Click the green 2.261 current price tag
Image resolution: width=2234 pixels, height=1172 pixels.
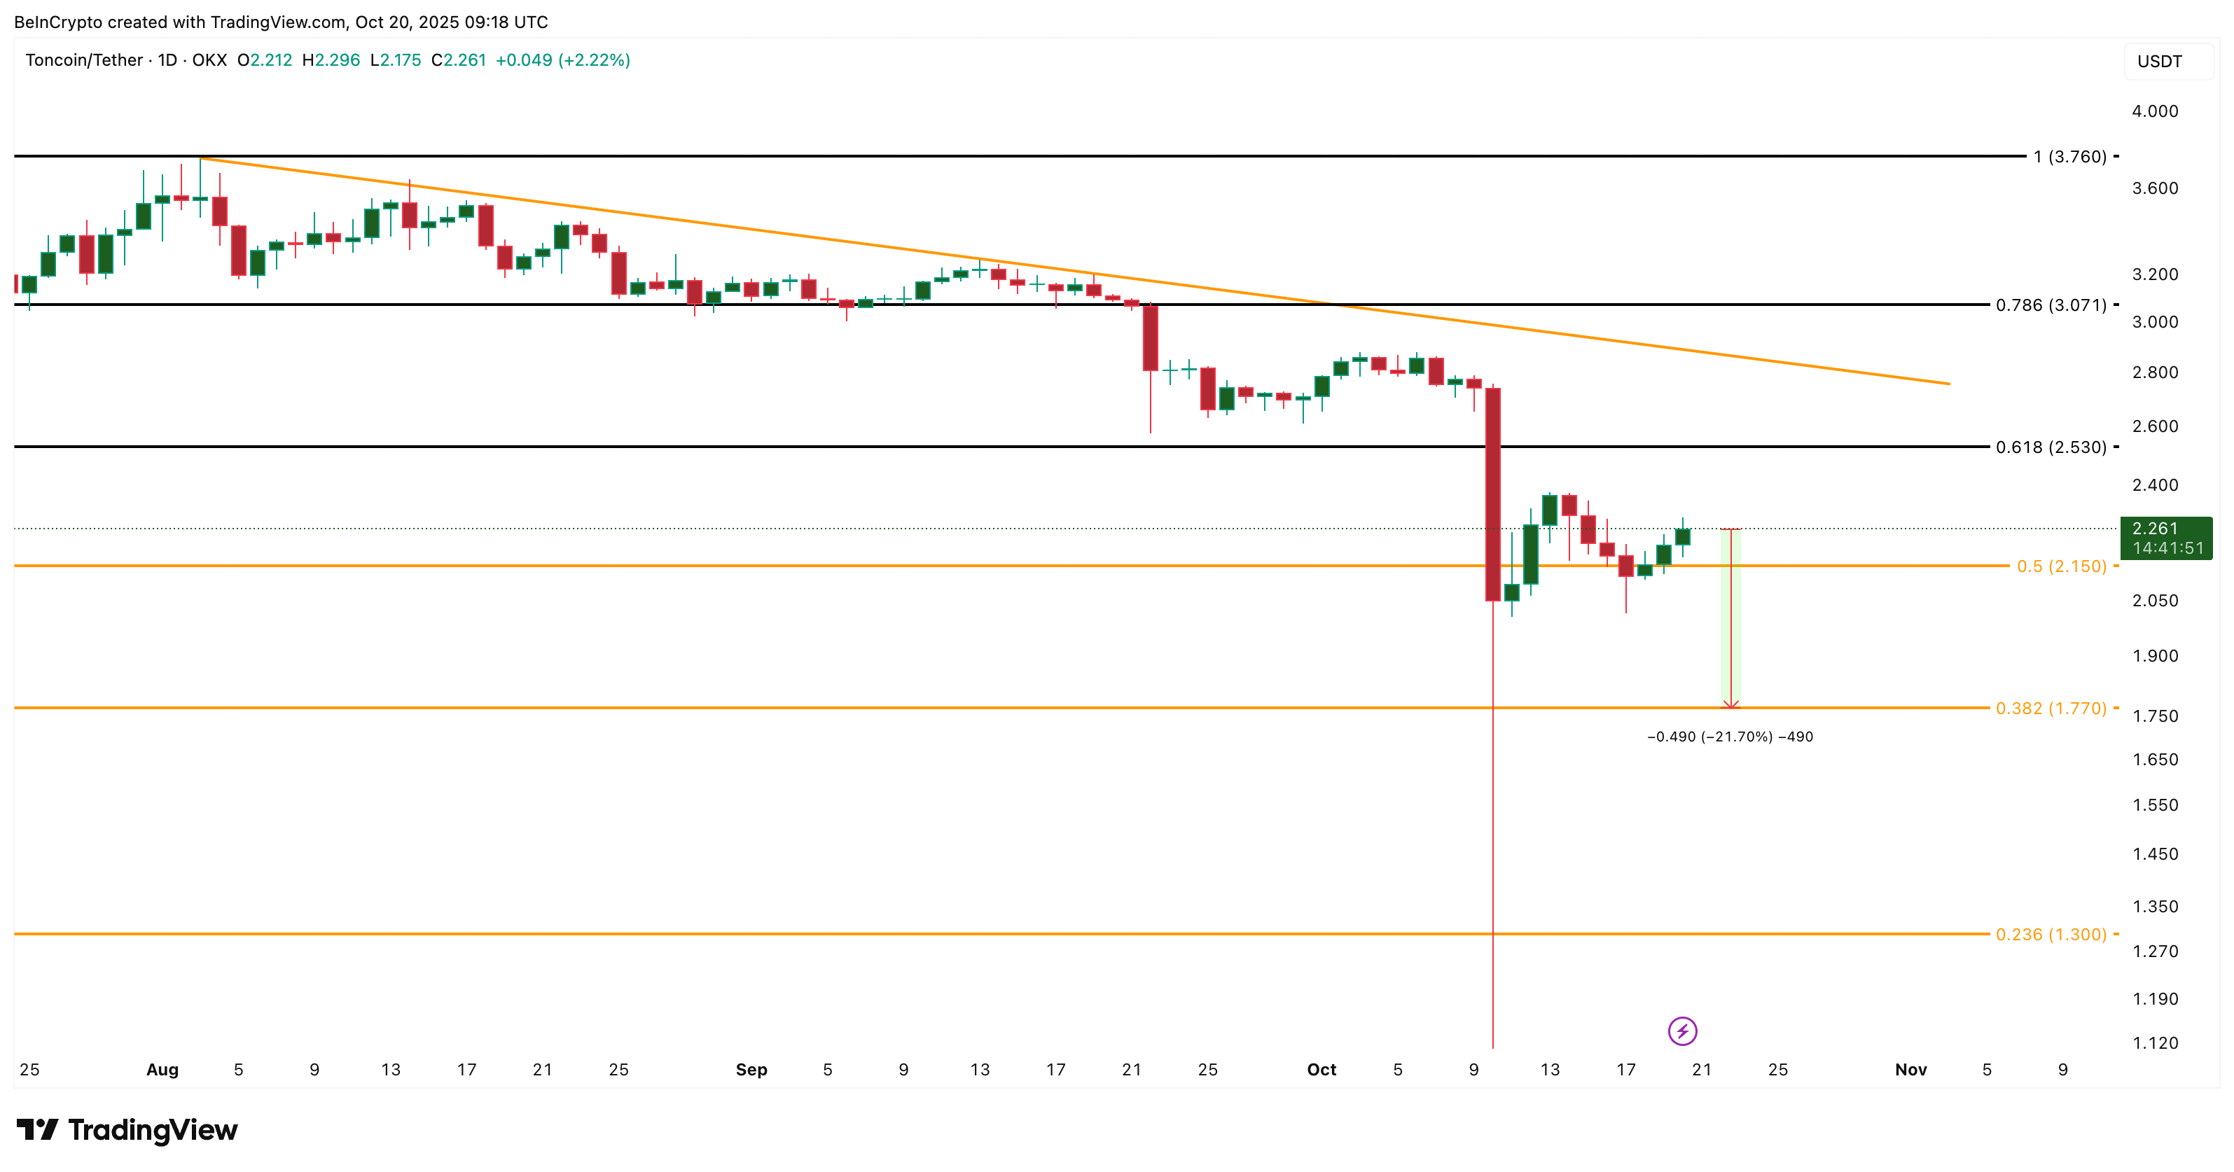[2165, 538]
